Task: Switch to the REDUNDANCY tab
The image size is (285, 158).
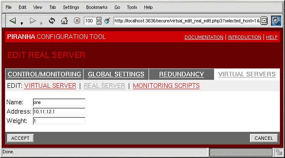Action: point(182,74)
